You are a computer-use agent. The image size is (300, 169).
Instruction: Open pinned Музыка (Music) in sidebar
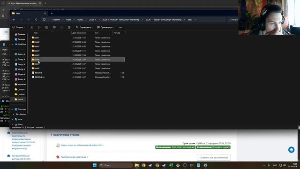[20, 74]
